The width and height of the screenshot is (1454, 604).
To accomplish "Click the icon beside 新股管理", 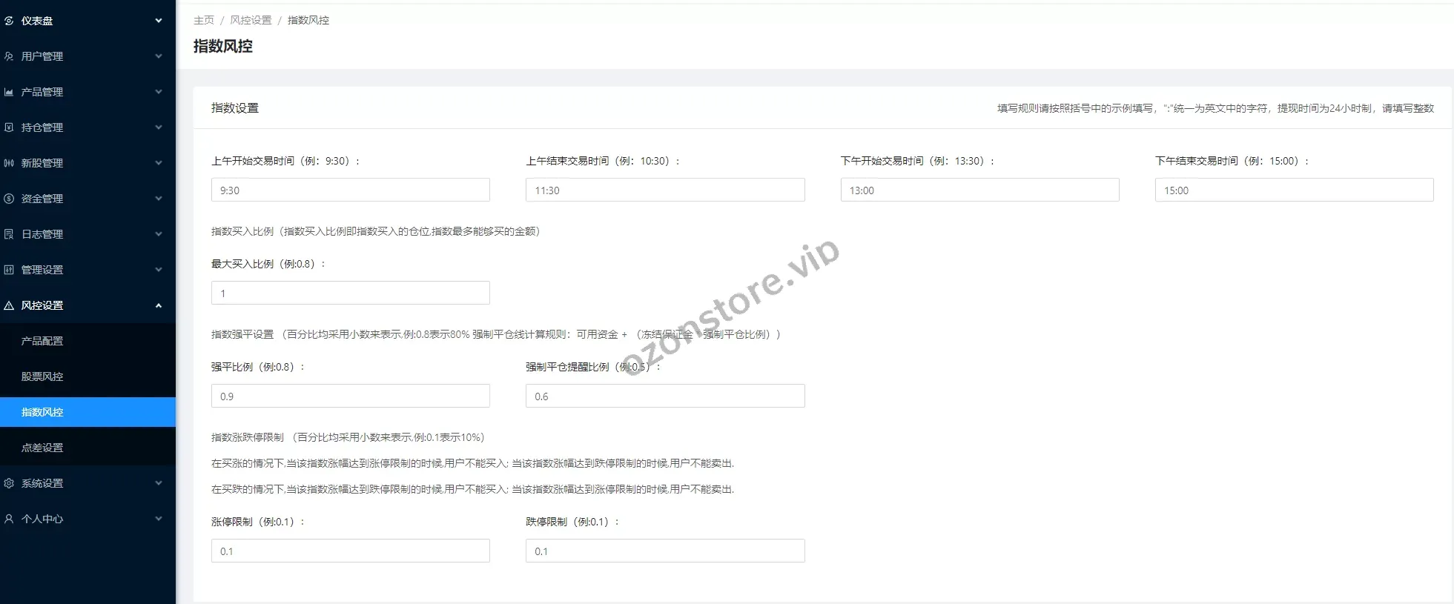I will (9, 163).
